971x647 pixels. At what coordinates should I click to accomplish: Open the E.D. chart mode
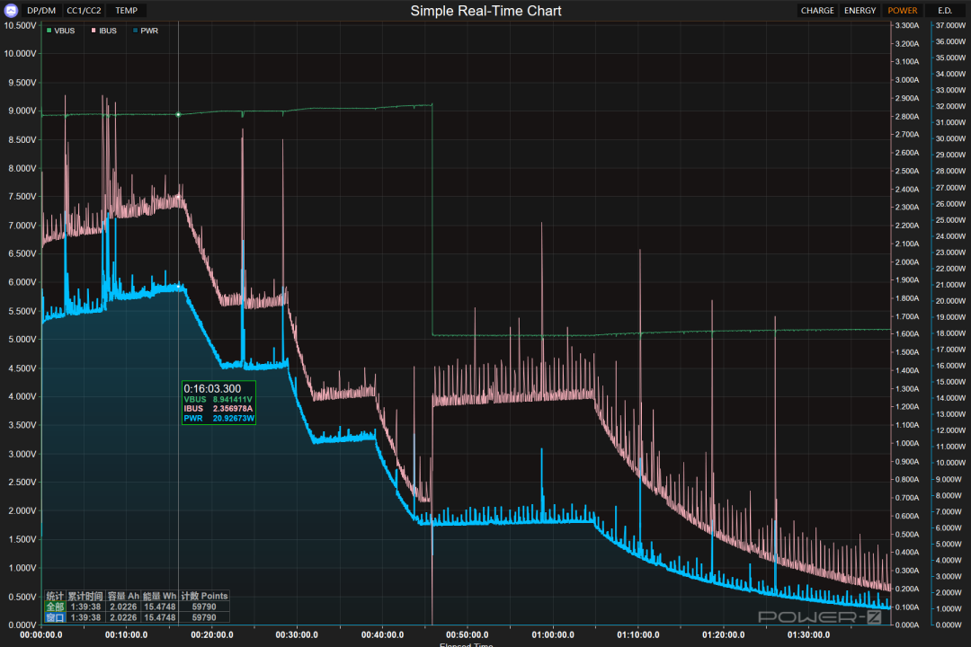[944, 11]
